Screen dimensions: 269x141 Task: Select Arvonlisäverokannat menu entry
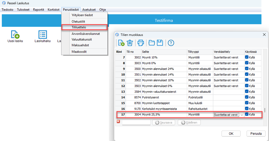[x=84, y=34]
